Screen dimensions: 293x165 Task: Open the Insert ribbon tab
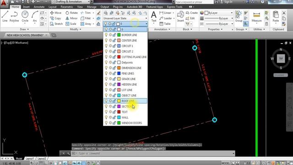click(x=26, y=7)
